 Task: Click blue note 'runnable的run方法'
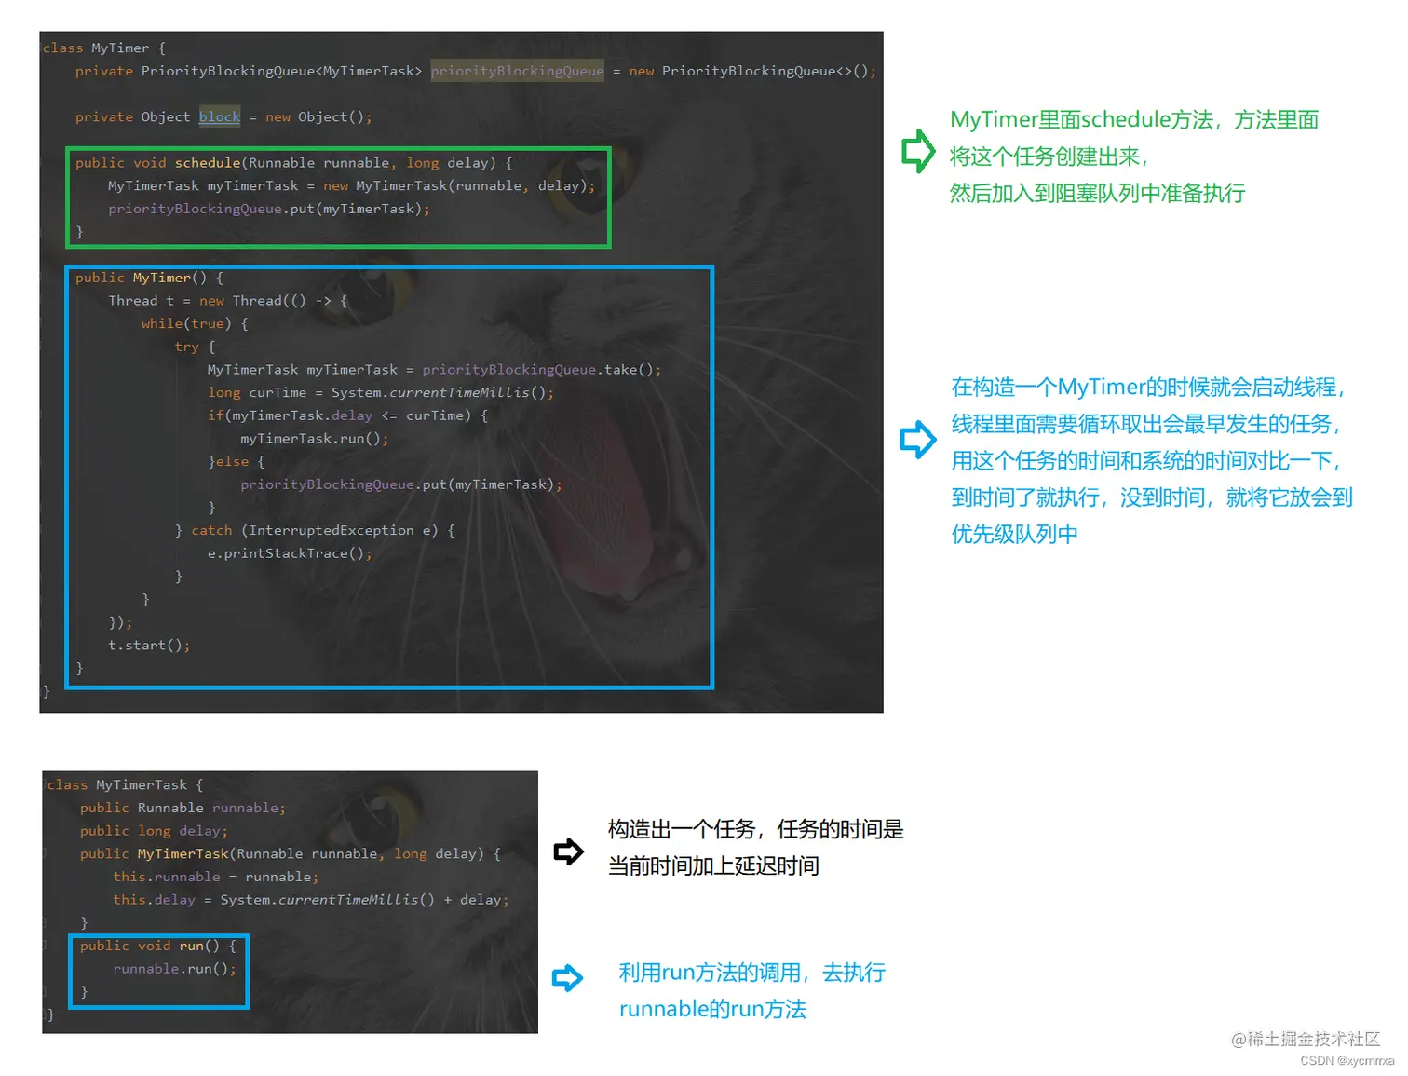tap(712, 1009)
